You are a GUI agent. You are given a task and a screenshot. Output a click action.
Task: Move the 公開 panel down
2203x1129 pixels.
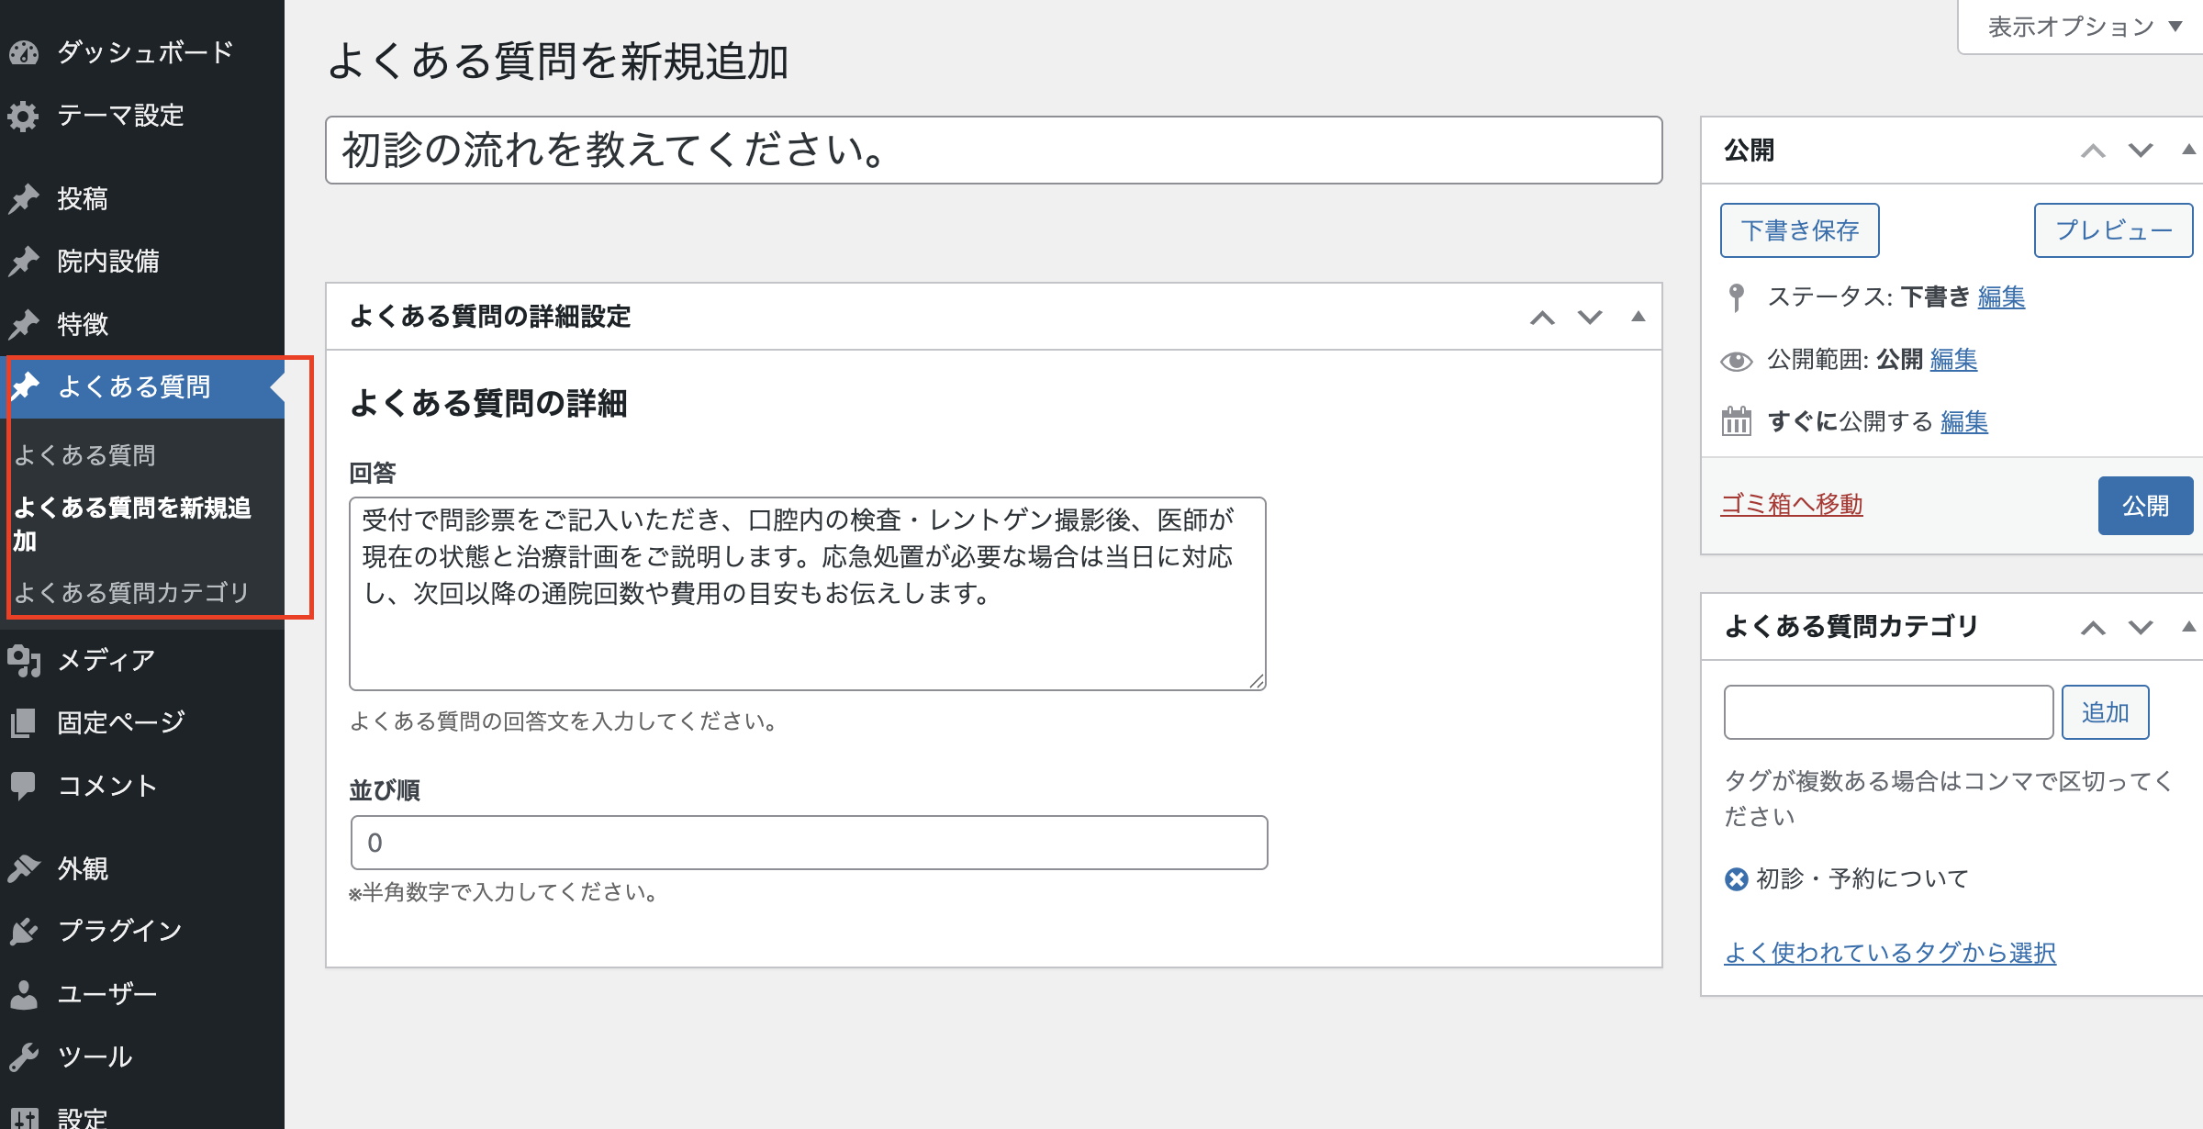tap(2140, 151)
